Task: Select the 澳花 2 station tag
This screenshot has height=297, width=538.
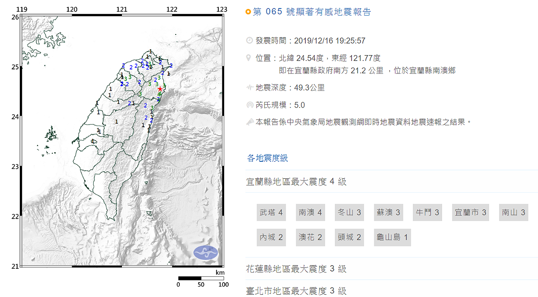Action: pyautogui.click(x=311, y=237)
